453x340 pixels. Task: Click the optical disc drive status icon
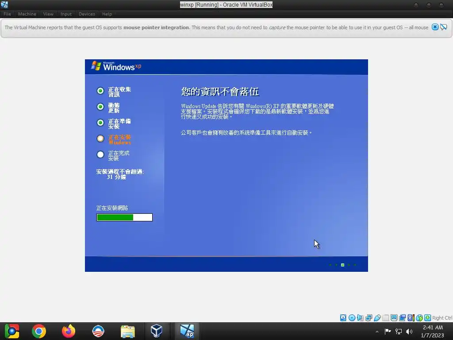(x=352, y=318)
